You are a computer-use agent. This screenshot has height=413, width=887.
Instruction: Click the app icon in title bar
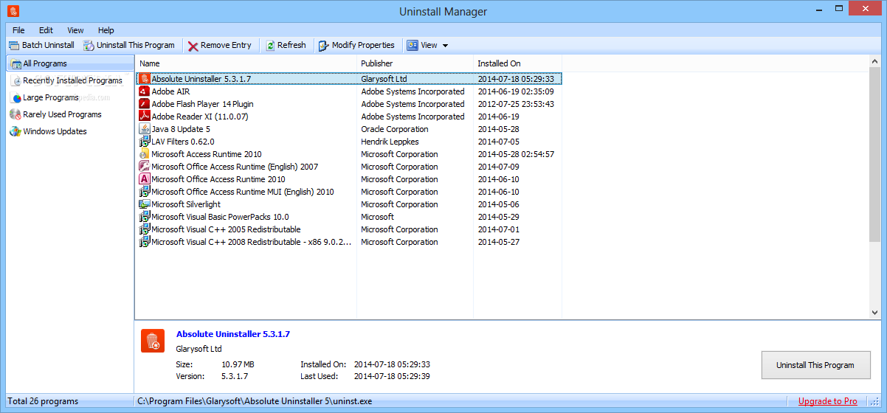(x=13, y=11)
